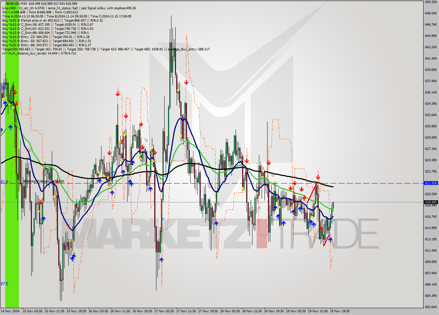Click the '17 Nov 11:30' time axis label
This screenshot has height=315, width=439.
[x=186, y=311]
